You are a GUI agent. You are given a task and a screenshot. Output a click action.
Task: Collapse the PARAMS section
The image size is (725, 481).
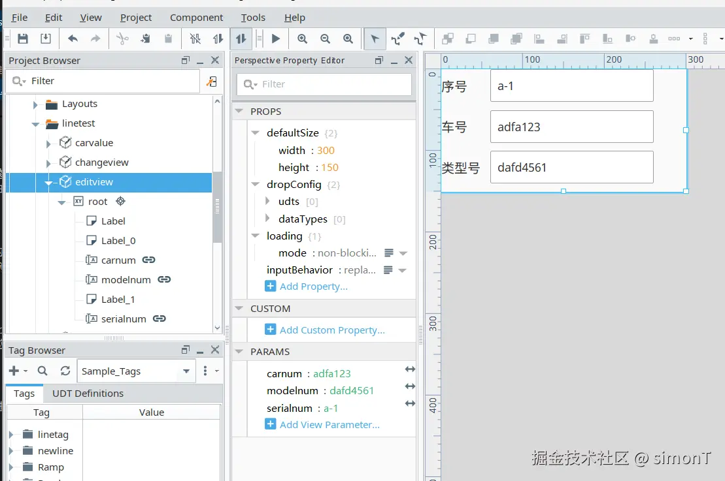point(239,351)
